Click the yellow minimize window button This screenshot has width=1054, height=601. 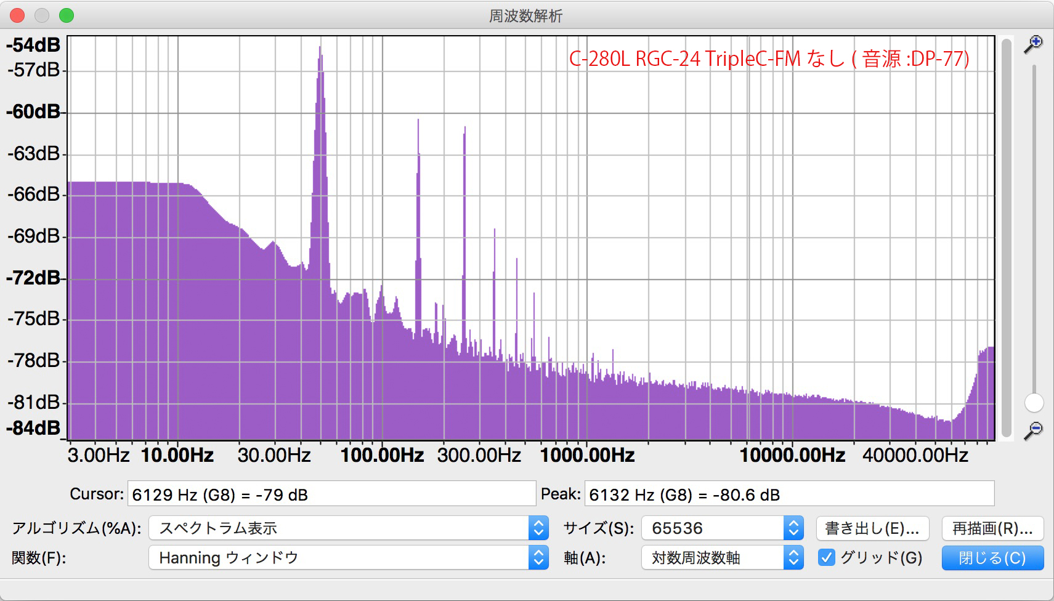[42, 15]
